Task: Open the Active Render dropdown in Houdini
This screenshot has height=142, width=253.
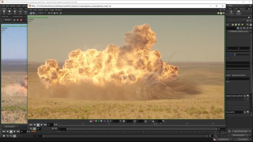Action: (11, 126)
